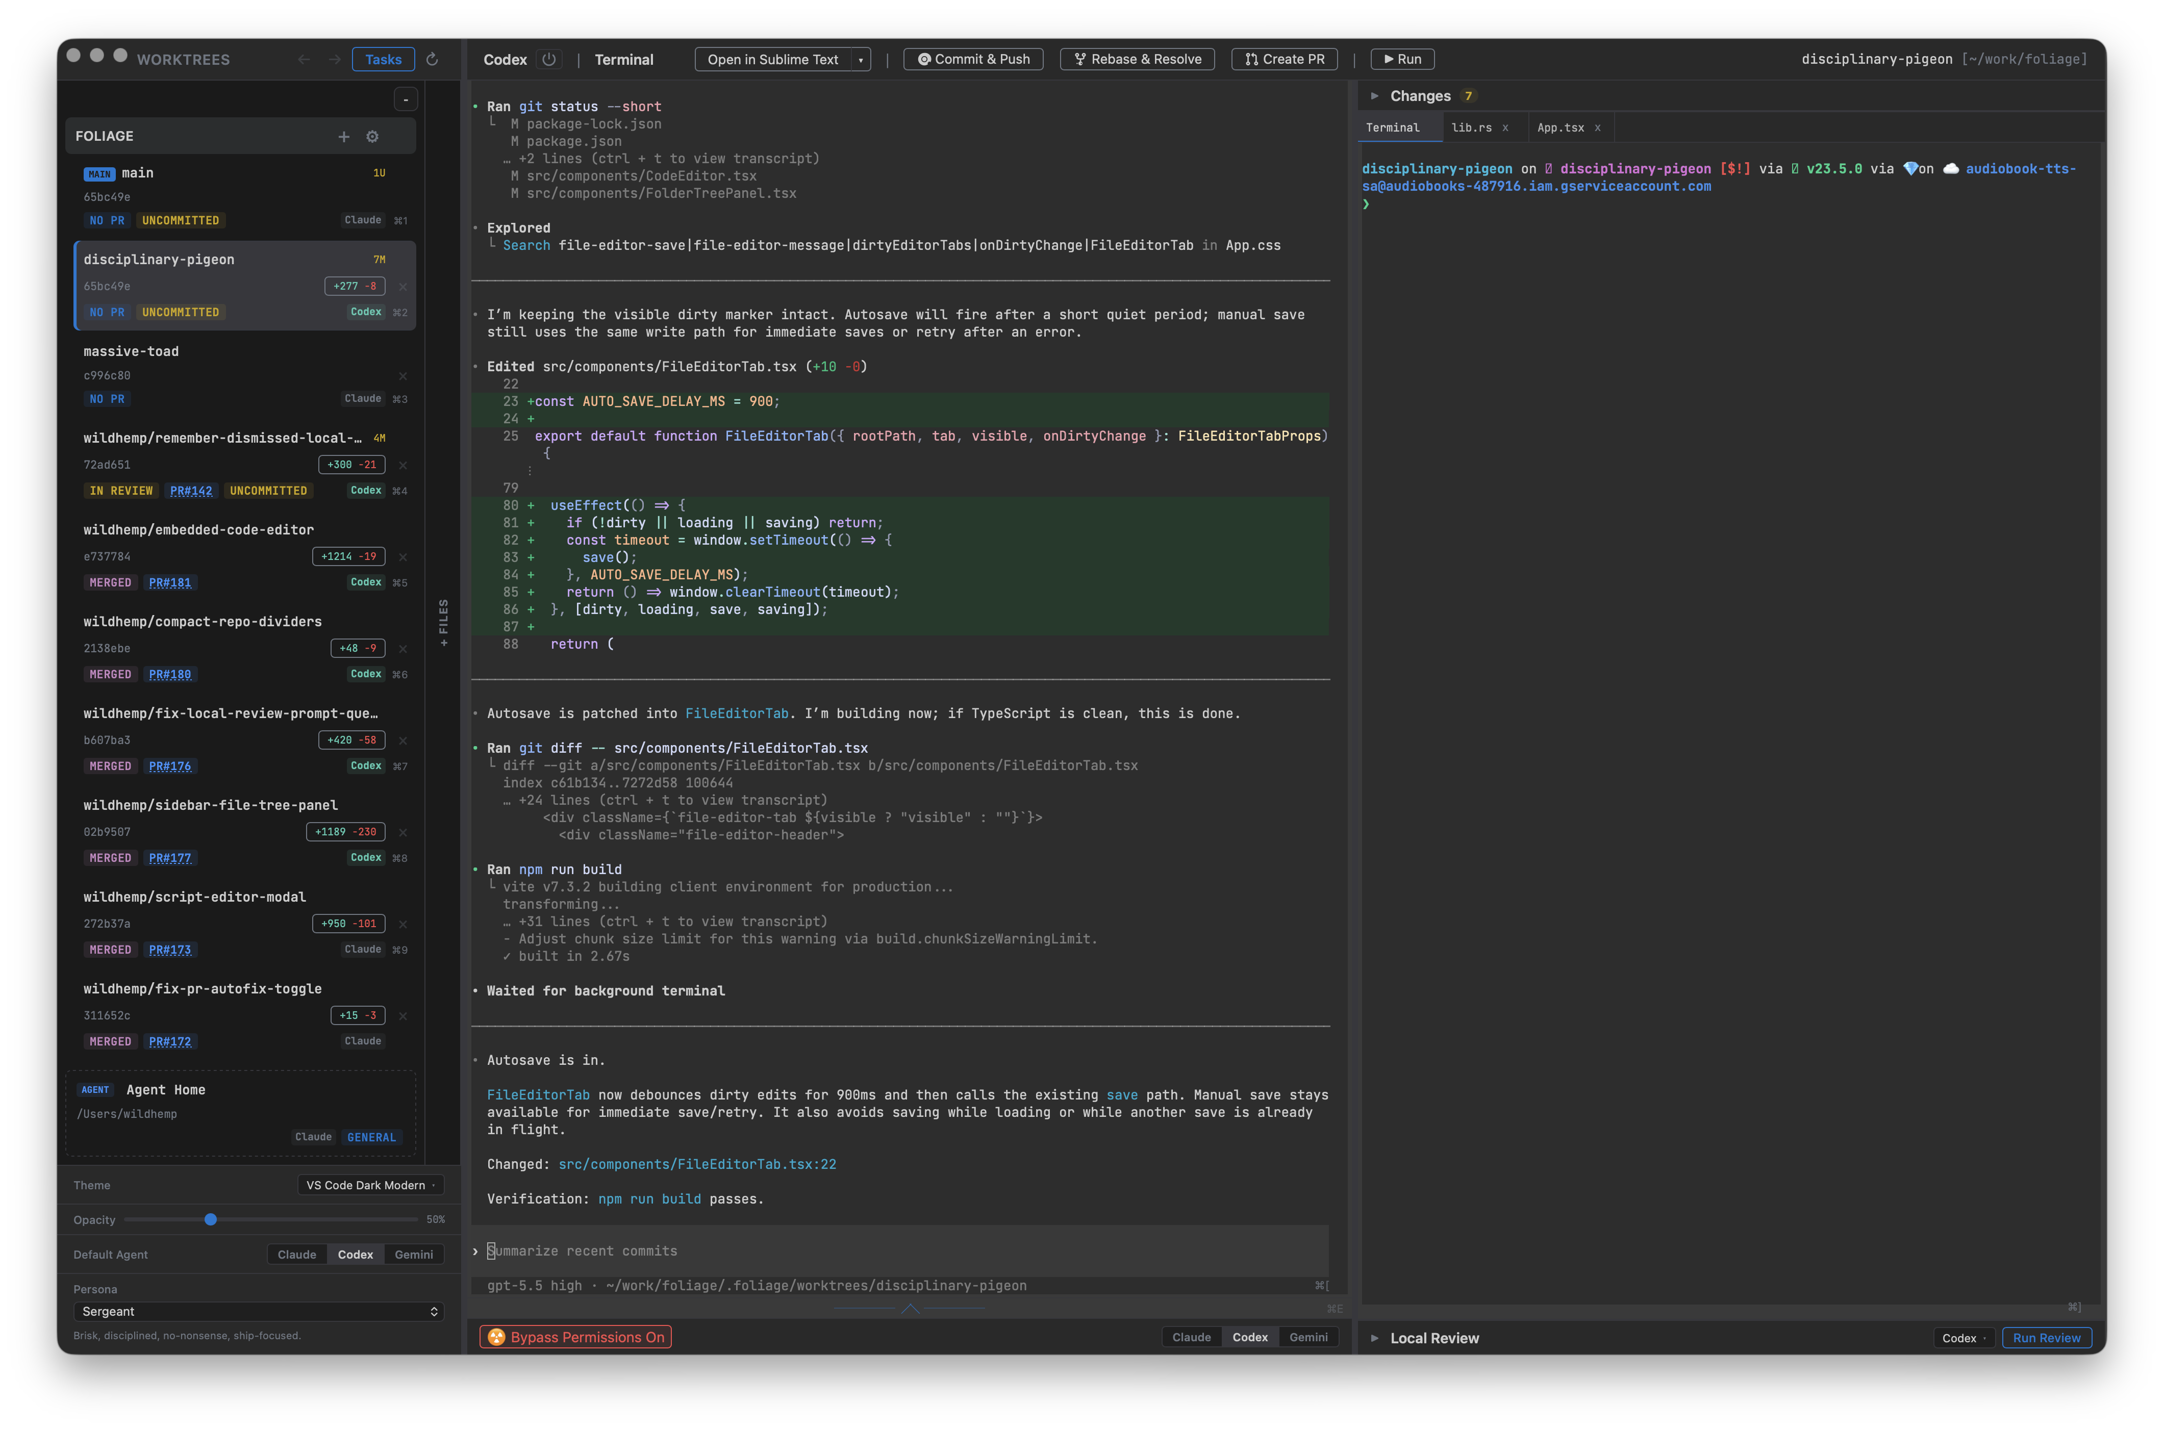
Task: Click the Run Review button
Action: 2046,1338
